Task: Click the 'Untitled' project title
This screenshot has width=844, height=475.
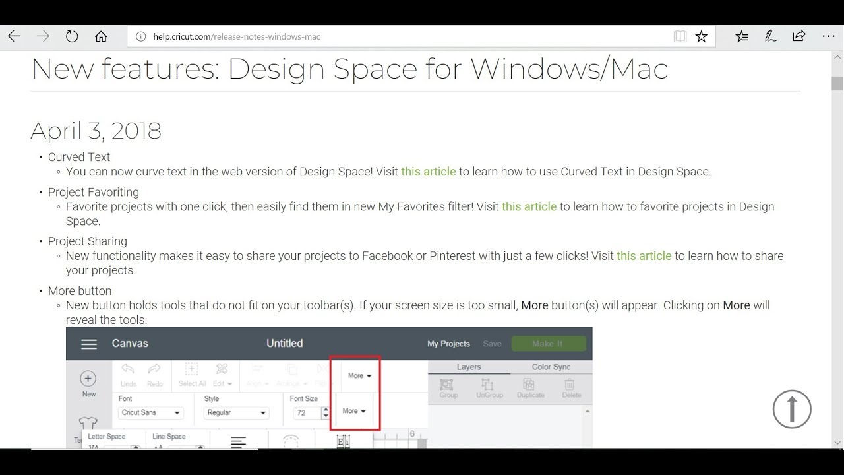Action: click(284, 343)
